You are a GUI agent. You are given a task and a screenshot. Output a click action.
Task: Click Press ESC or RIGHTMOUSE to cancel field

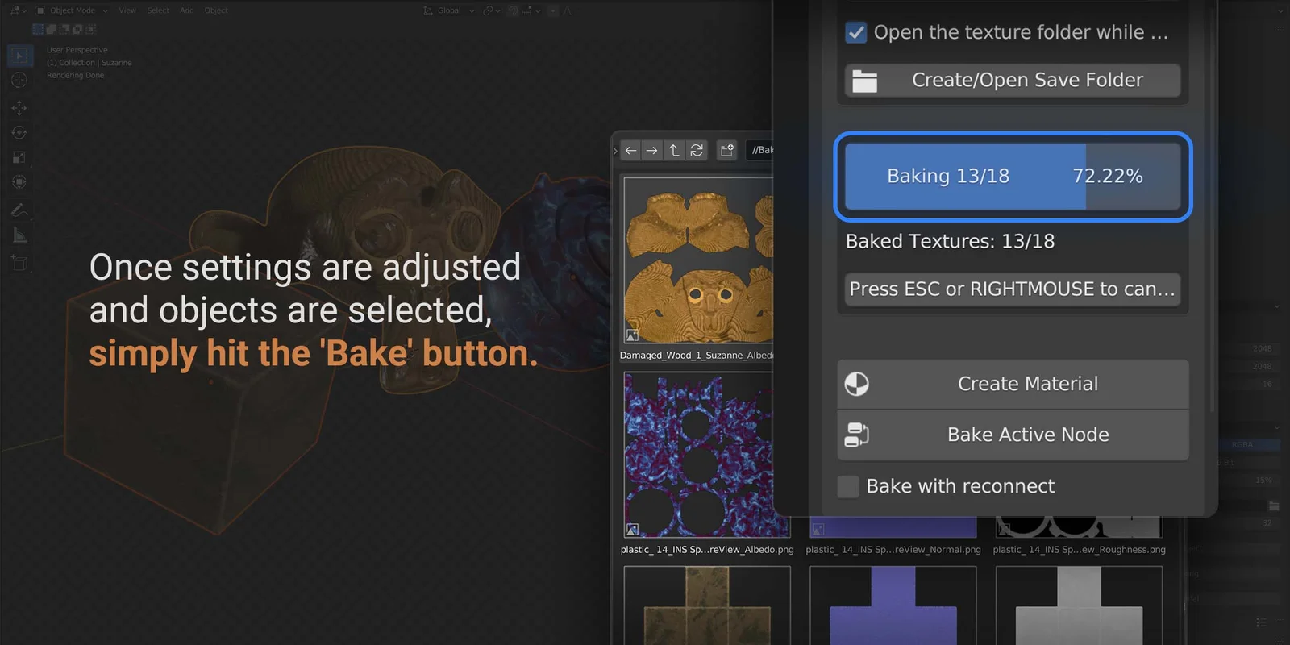point(1013,289)
